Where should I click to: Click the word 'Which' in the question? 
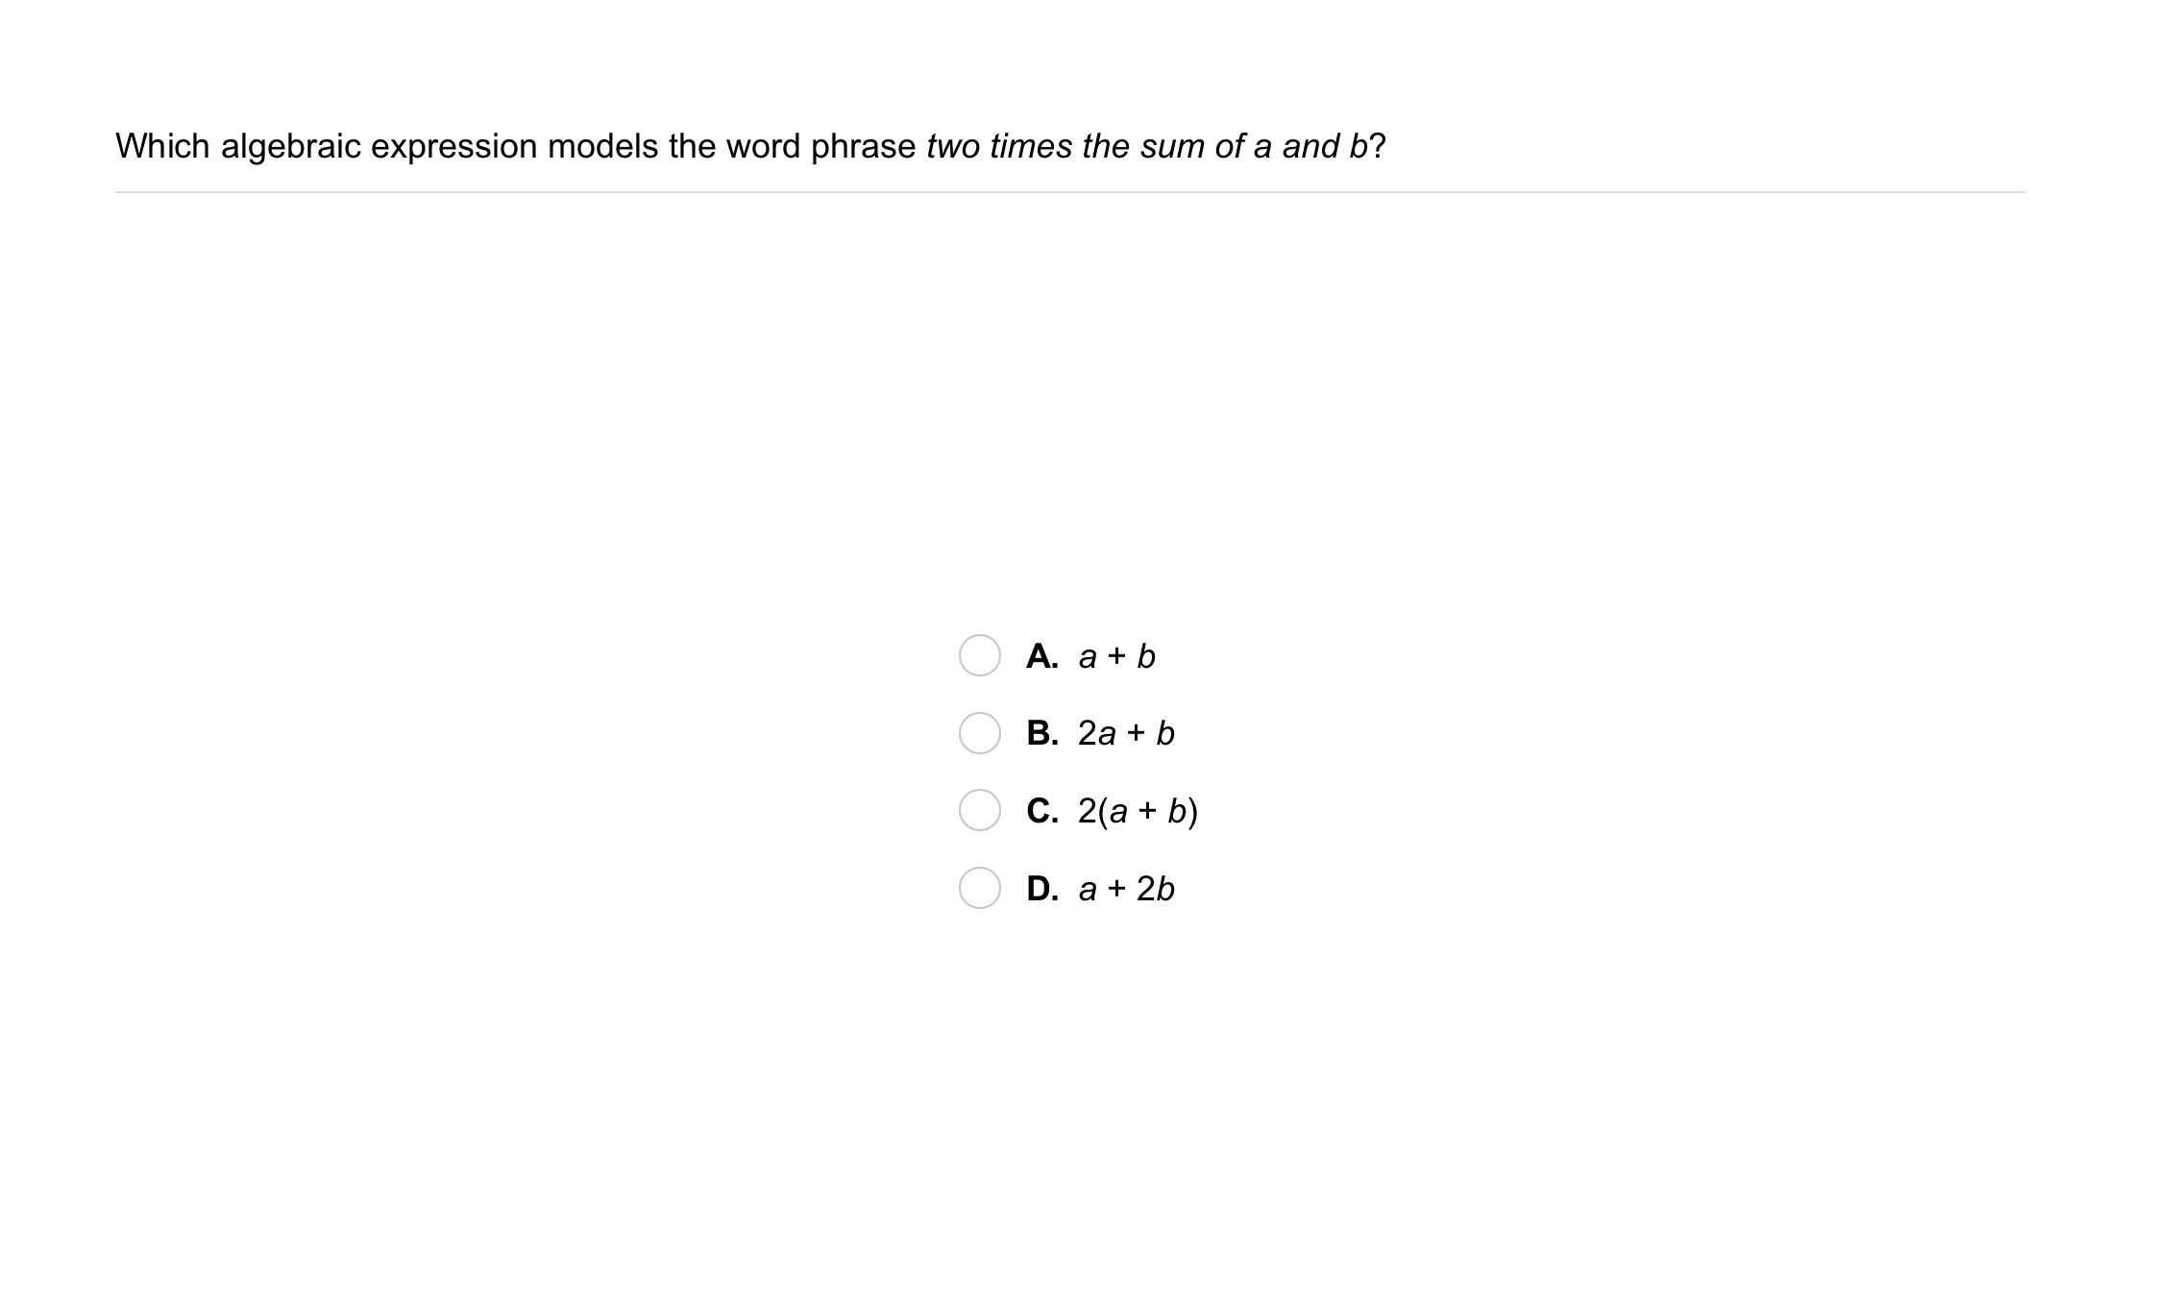162,146
